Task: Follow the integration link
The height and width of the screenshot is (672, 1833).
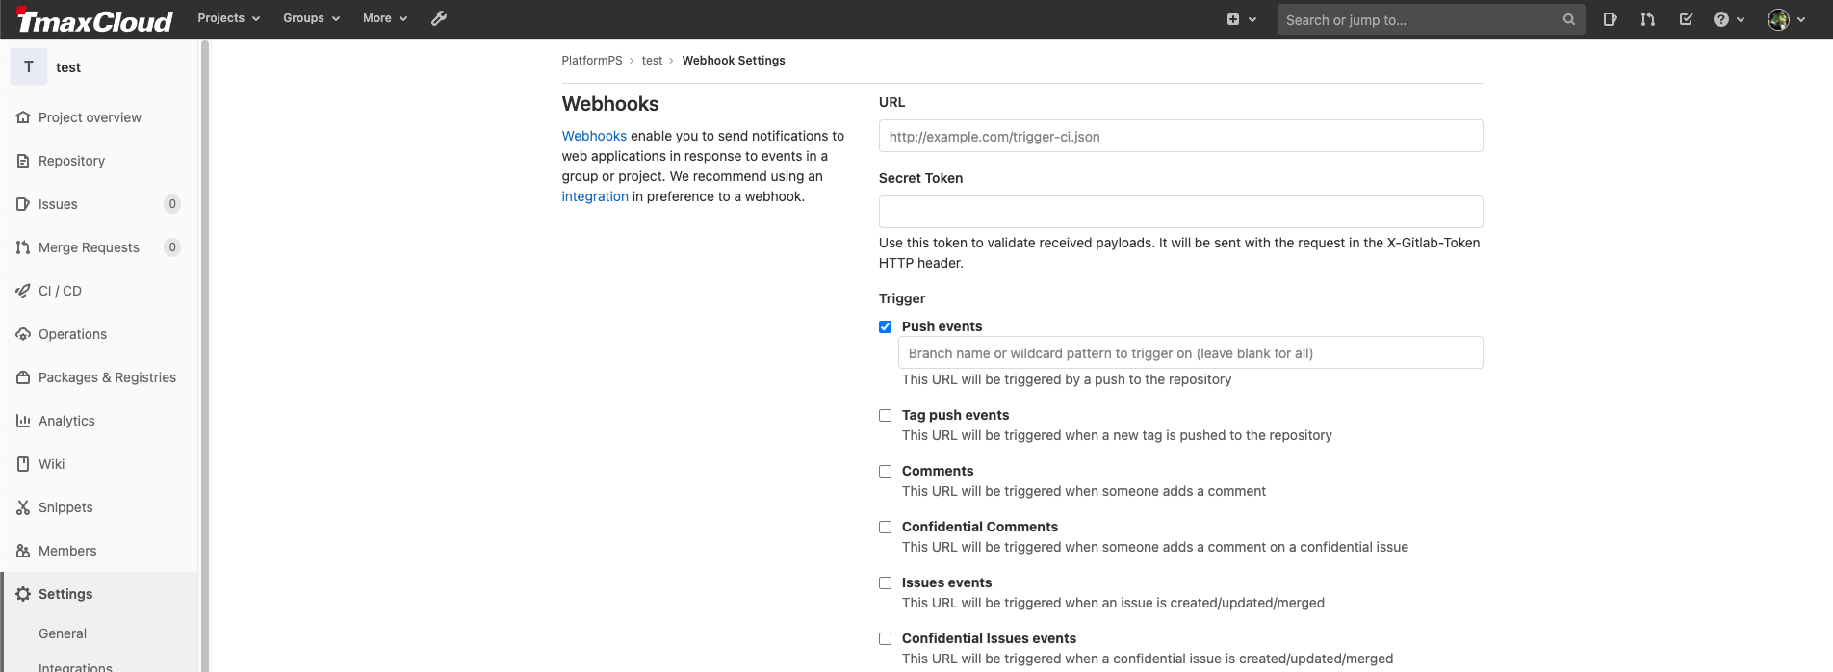Action: point(595,196)
